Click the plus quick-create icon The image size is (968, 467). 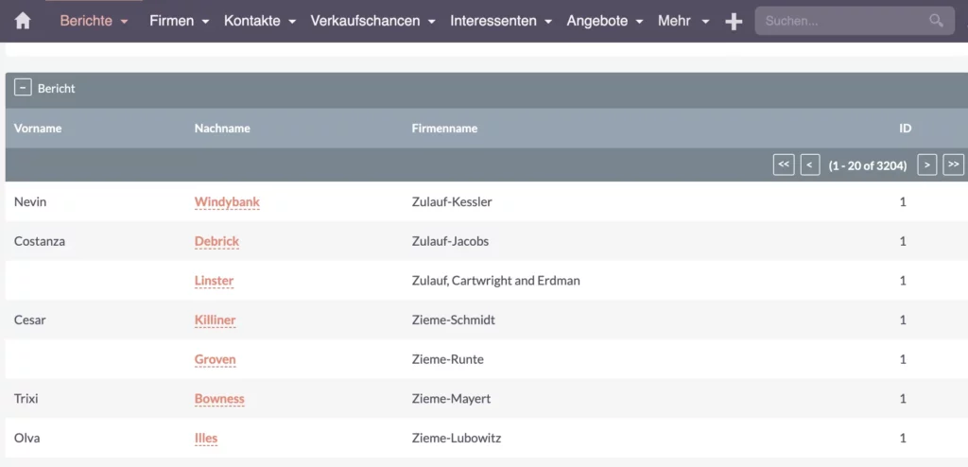coord(734,22)
